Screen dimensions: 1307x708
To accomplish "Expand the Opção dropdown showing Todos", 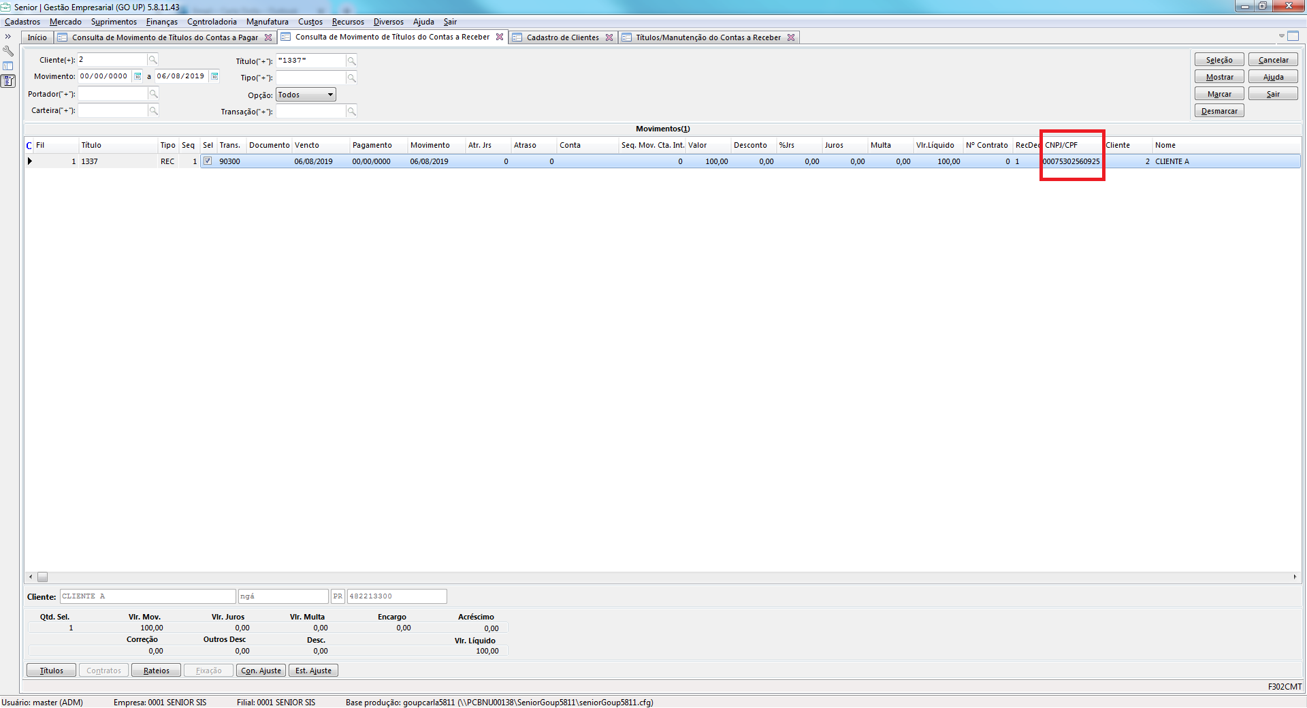I will tap(330, 95).
